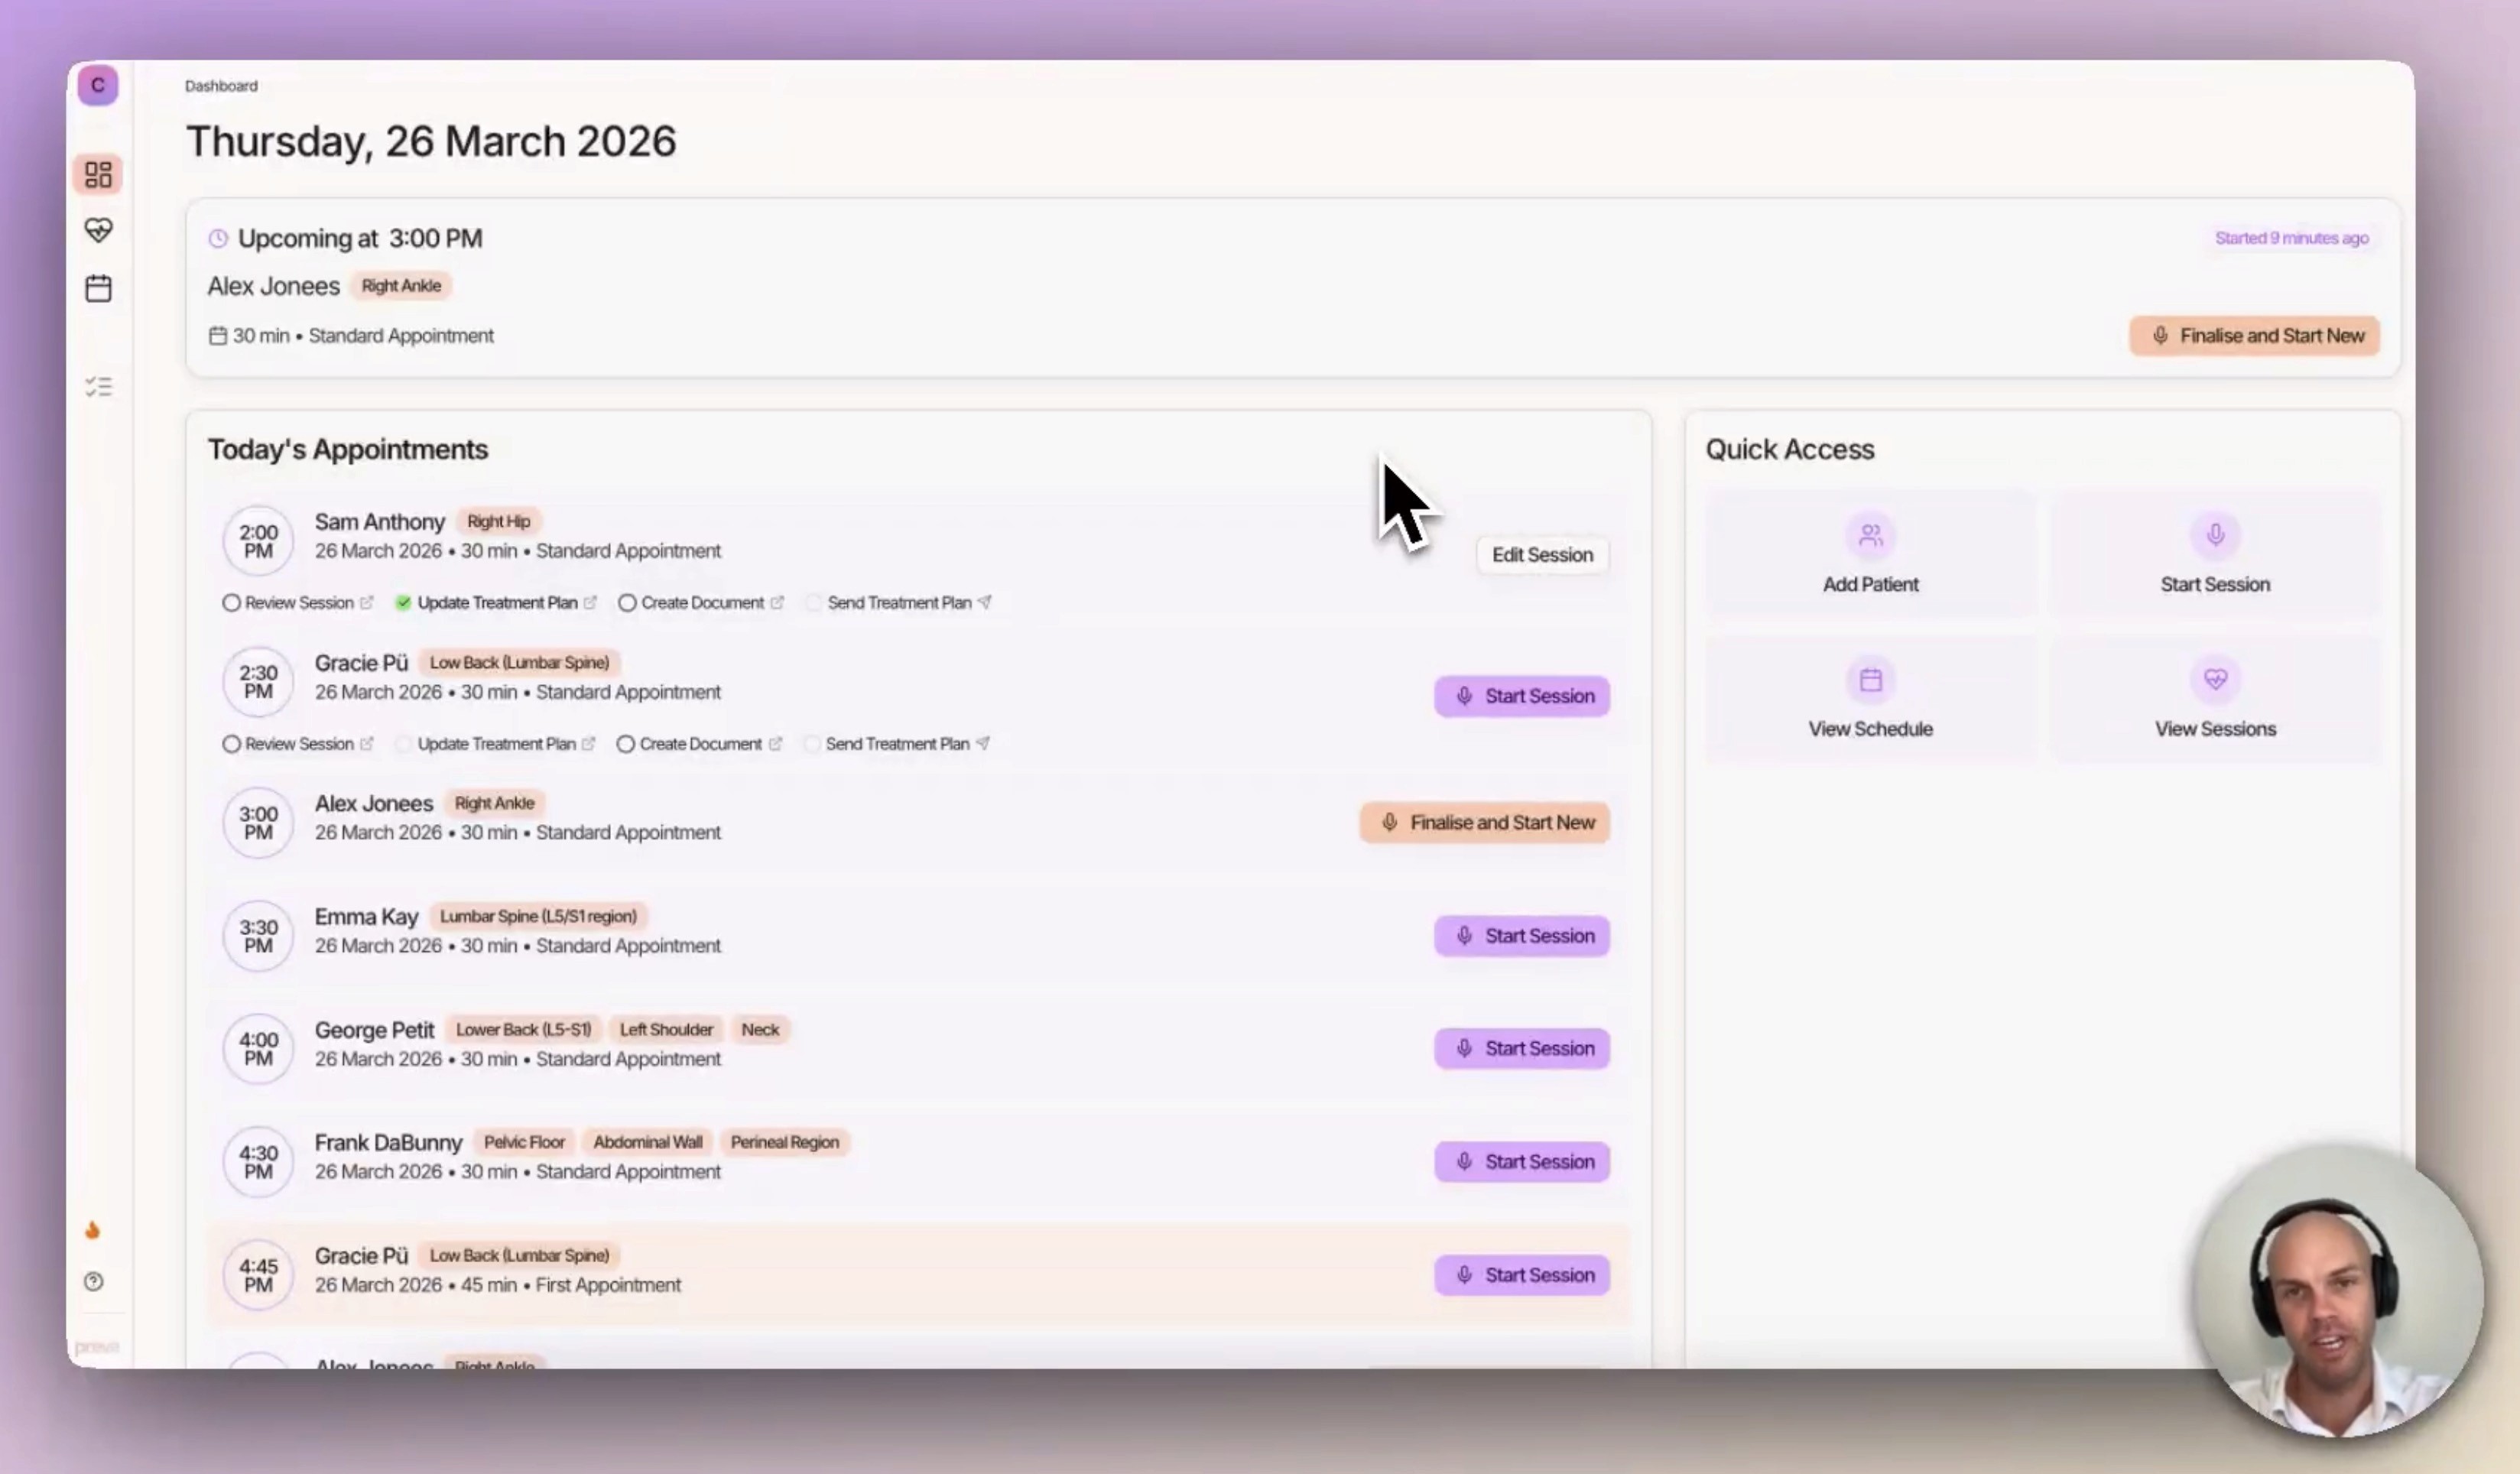Click the Add Patient quick access tile
Image resolution: width=2520 pixels, height=1474 pixels.
tap(1870, 555)
